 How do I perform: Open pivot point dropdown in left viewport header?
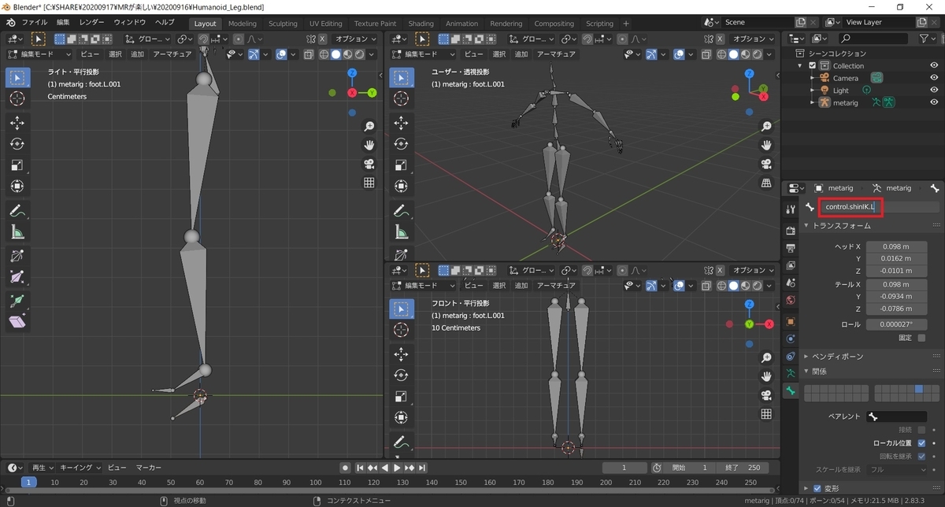pyautogui.click(x=184, y=39)
